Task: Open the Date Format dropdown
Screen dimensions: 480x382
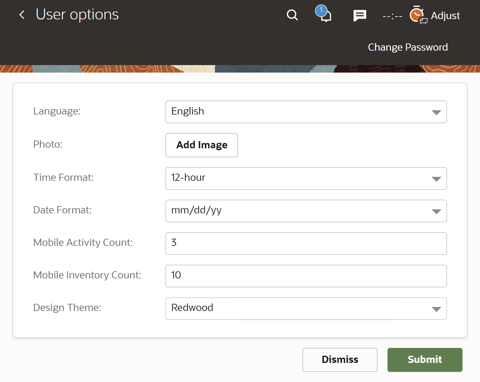Action: (x=306, y=211)
